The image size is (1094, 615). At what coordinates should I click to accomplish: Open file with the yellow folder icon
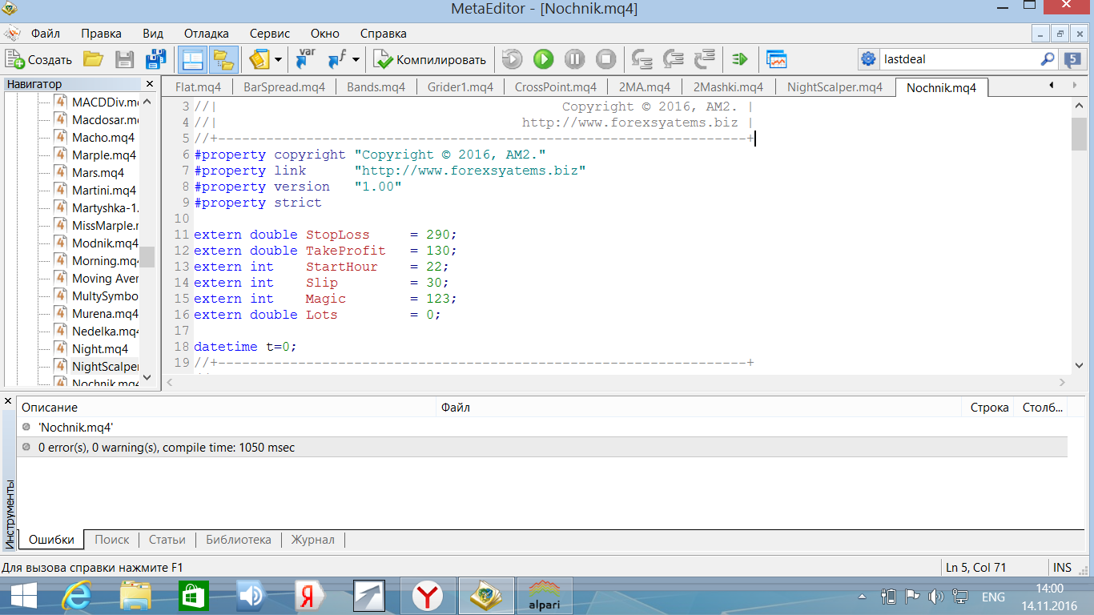tap(94, 59)
